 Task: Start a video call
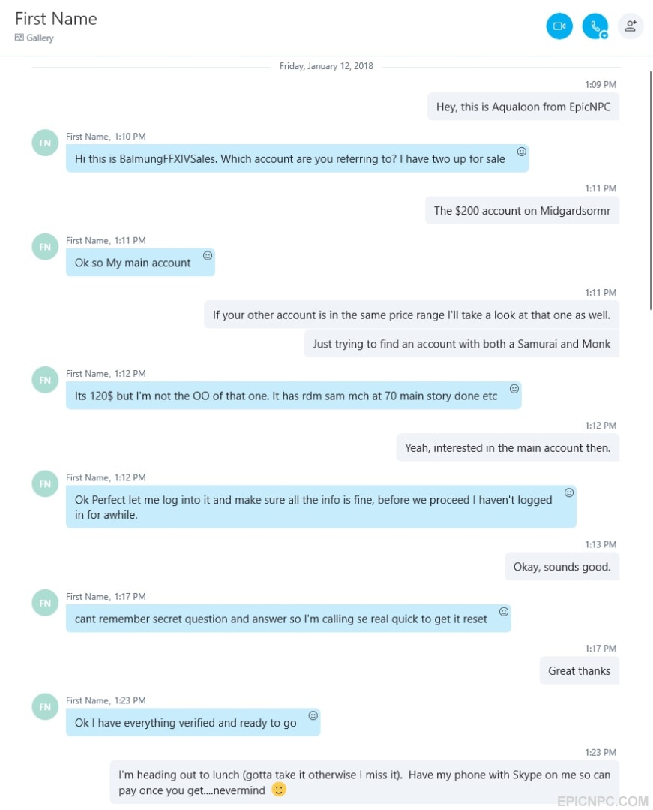[559, 26]
